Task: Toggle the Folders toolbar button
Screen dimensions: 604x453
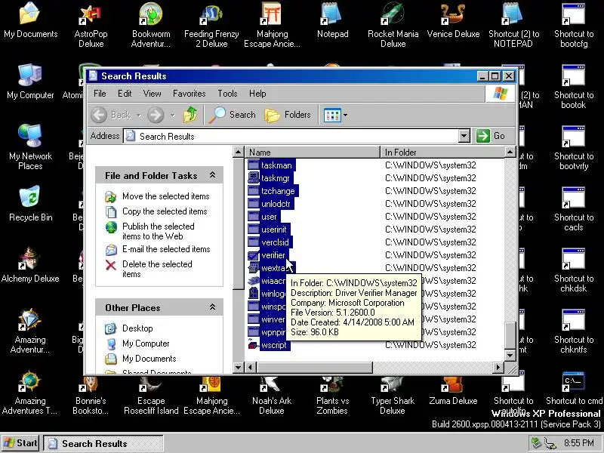Action: coord(288,115)
